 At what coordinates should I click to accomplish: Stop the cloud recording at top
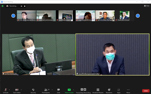click(25, 6)
